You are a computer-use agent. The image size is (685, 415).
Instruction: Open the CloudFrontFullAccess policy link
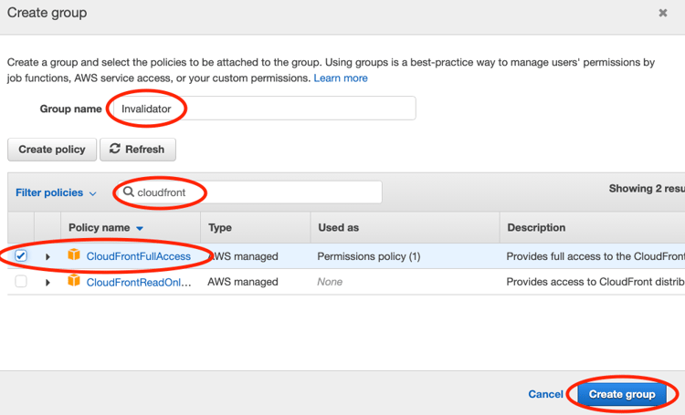(139, 256)
